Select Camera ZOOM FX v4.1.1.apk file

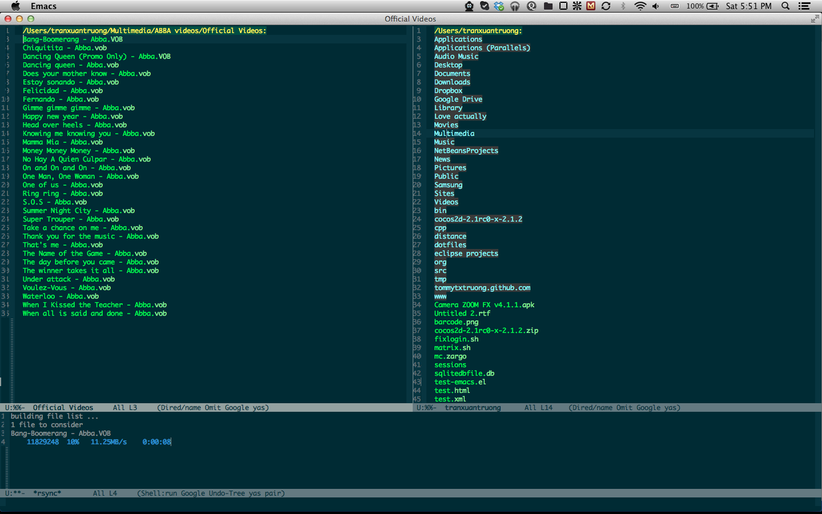[x=484, y=305]
